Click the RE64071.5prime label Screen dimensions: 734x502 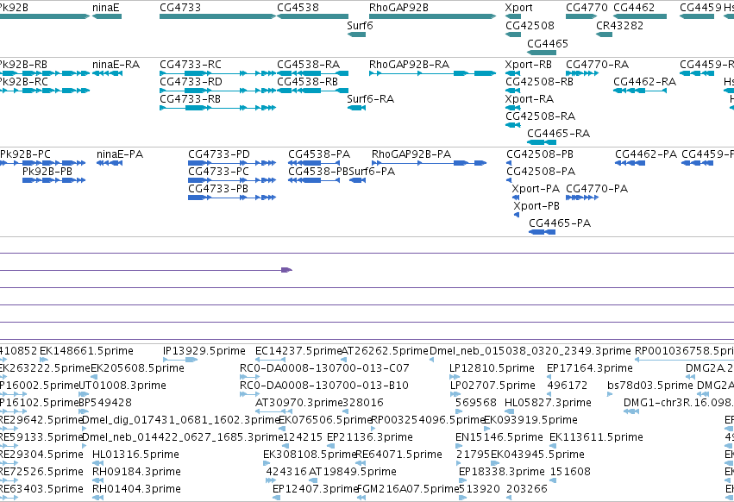[398, 455]
